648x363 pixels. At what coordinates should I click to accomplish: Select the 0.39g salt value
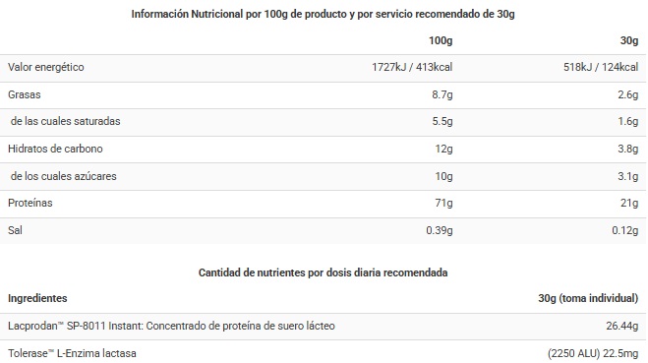pyautogui.click(x=440, y=230)
